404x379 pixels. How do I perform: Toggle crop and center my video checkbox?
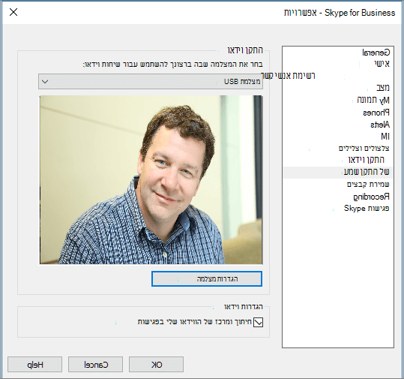click(x=258, y=322)
